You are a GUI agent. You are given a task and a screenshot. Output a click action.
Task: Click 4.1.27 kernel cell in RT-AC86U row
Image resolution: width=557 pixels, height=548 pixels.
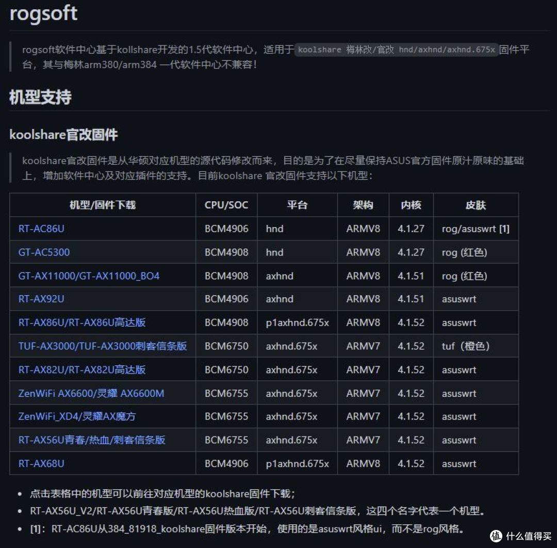click(411, 229)
